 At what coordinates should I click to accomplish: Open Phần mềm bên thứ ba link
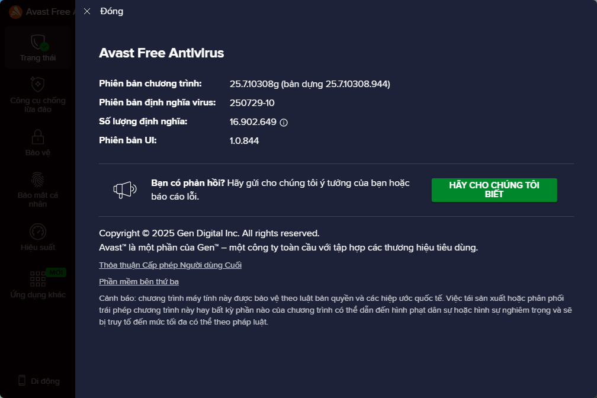[139, 282]
